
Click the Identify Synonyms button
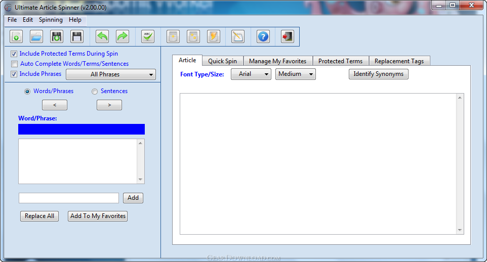pos(378,74)
